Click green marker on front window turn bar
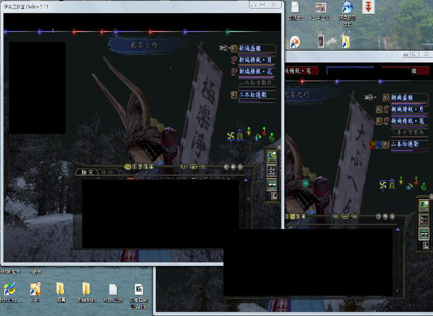This screenshot has height=316, width=433. coord(228,32)
